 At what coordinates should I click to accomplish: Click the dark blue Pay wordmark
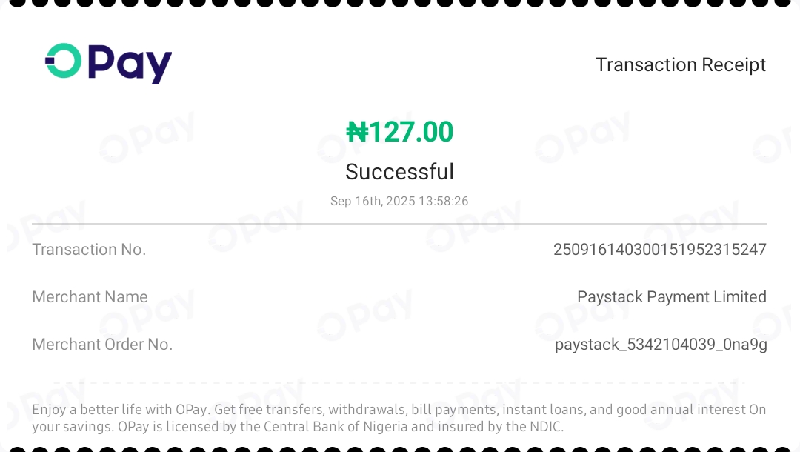[130, 64]
